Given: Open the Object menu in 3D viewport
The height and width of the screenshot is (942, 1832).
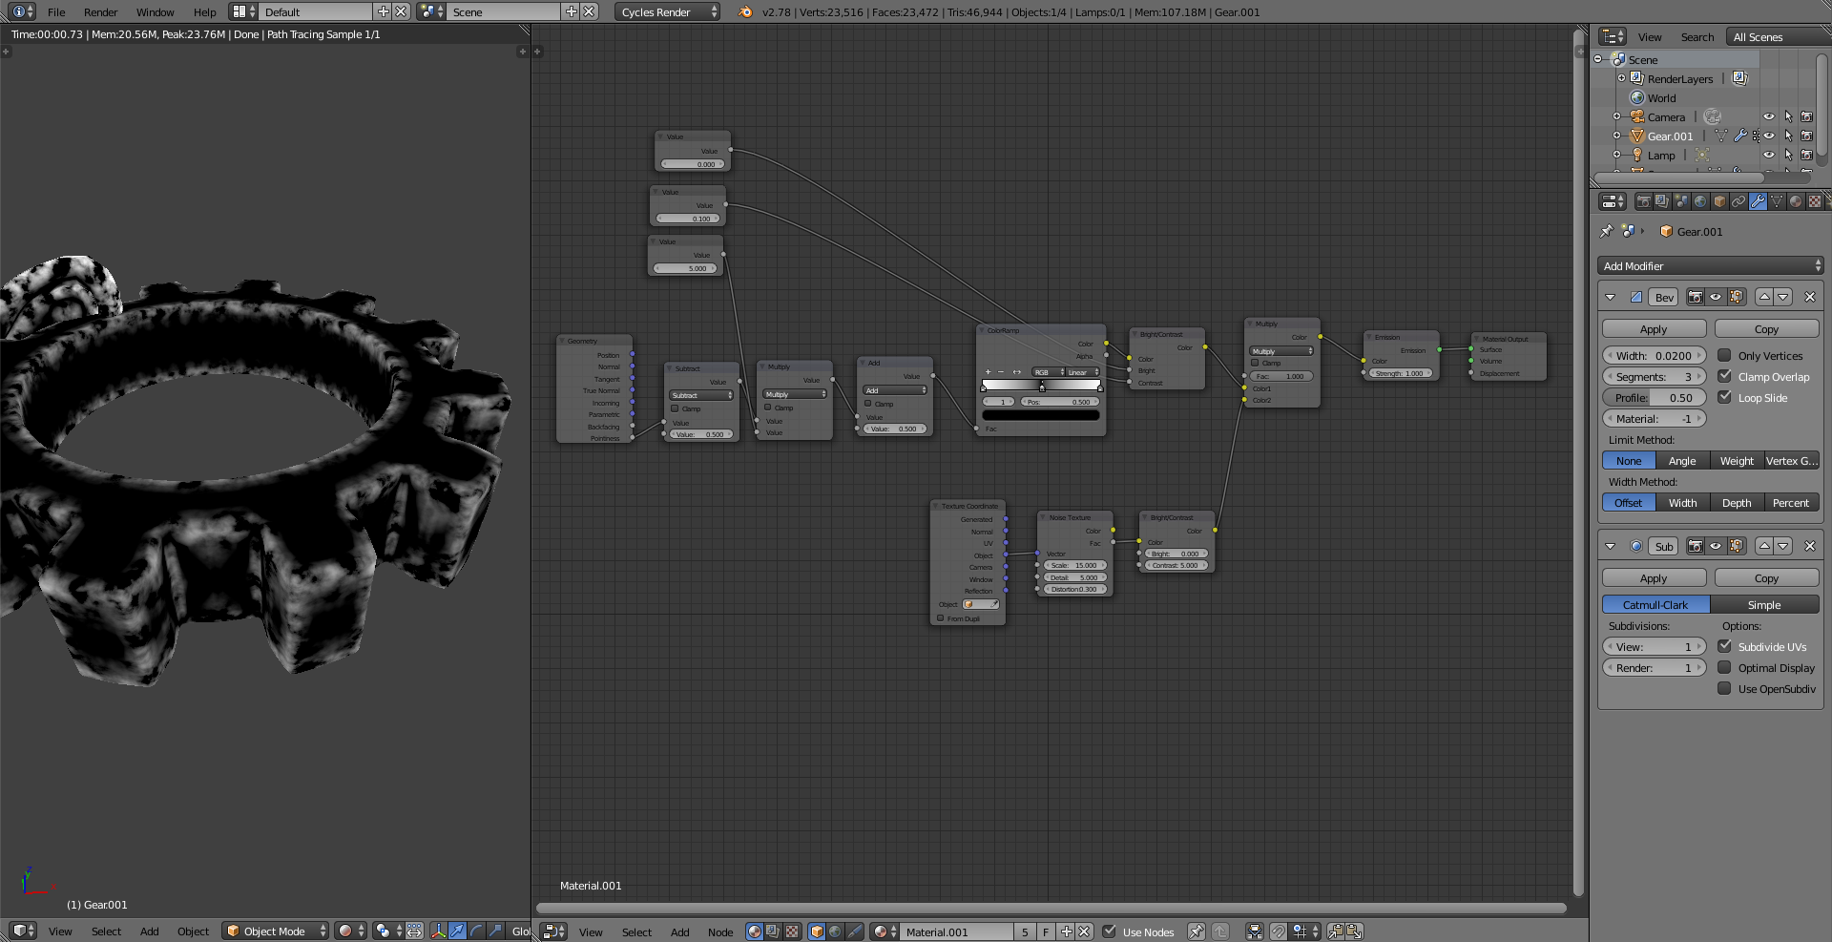Looking at the screenshot, I should [x=193, y=931].
